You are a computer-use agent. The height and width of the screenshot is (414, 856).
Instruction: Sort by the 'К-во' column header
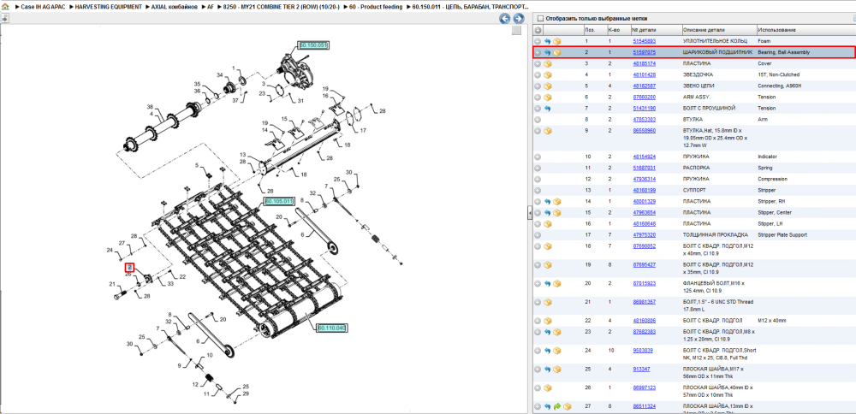[618, 30]
